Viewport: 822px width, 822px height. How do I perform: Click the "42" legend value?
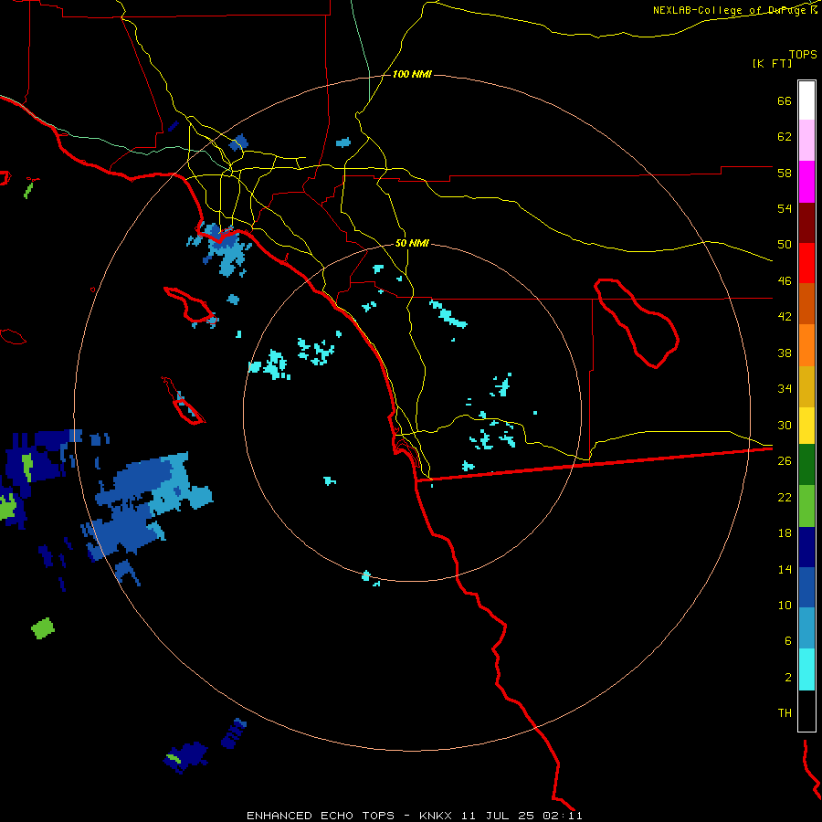point(785,317)
